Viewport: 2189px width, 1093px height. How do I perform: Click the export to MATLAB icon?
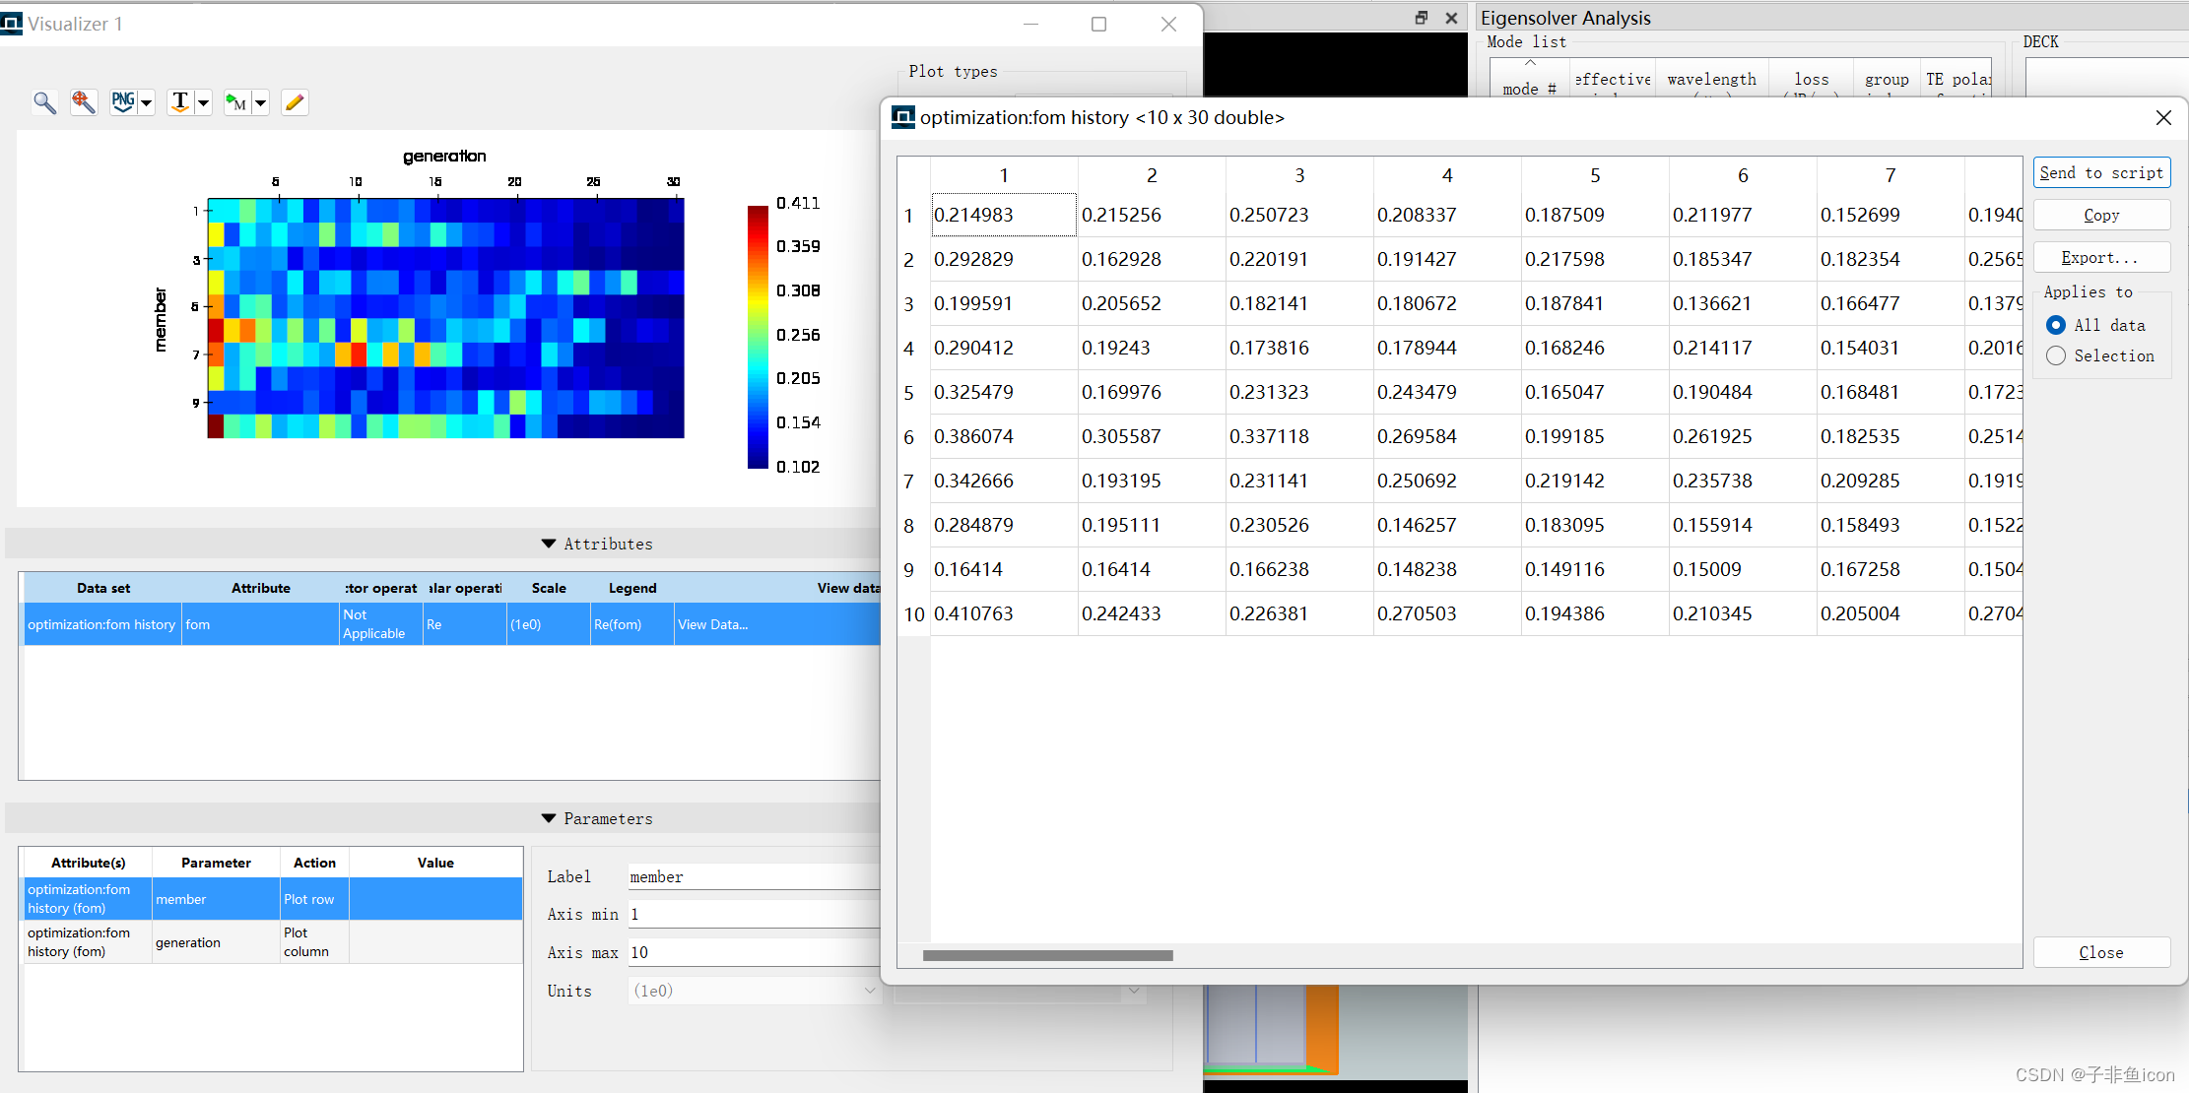(x=236, y=102)
